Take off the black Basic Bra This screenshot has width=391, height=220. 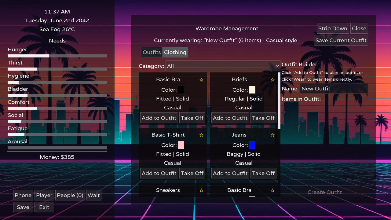pos(192,118)
